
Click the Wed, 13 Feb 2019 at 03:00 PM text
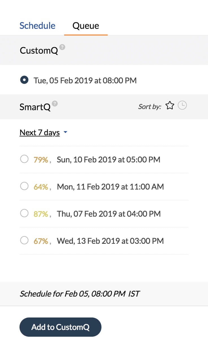[x=110, y=241]
